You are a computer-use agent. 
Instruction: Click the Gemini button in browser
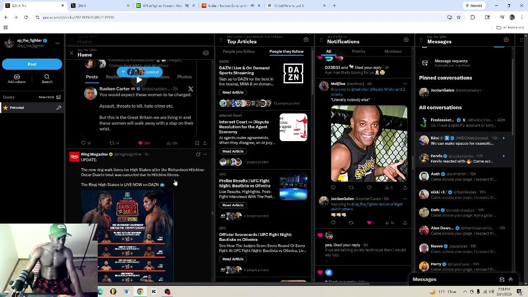[x=474, y=6]
